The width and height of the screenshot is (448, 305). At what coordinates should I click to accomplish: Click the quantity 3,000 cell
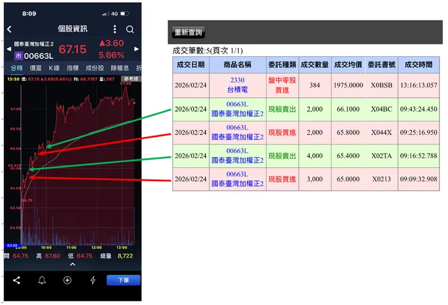[315, 179]
